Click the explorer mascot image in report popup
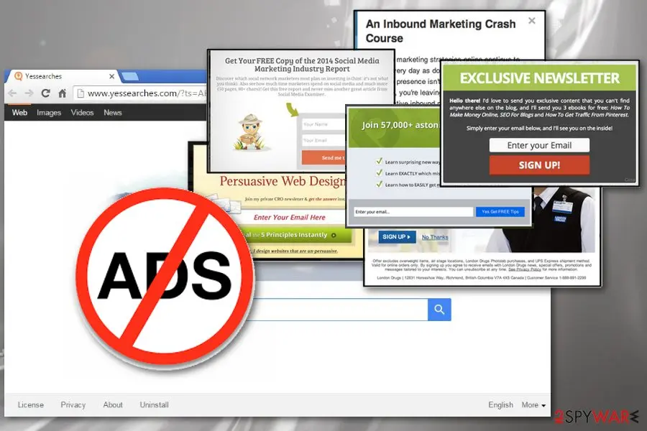The height and width of the screenshot is (431, 647). click(x=252, y=132)
